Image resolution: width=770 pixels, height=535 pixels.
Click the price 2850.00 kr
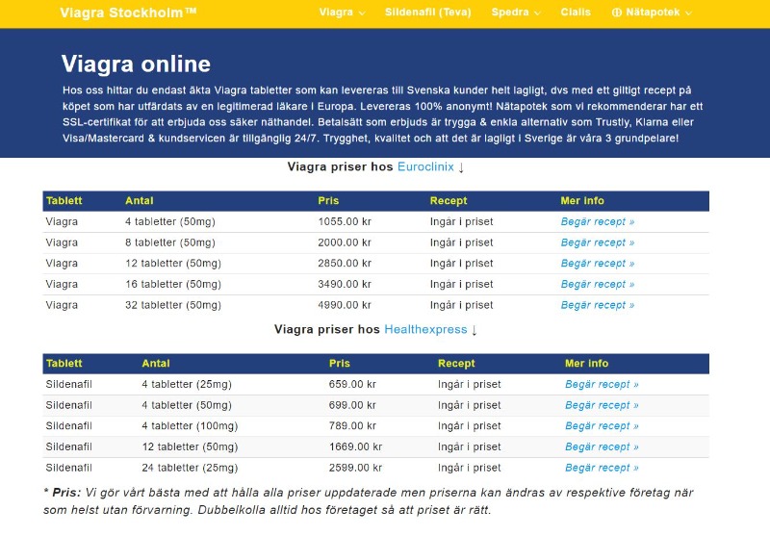pyautogui.click(x=345, y=264)
